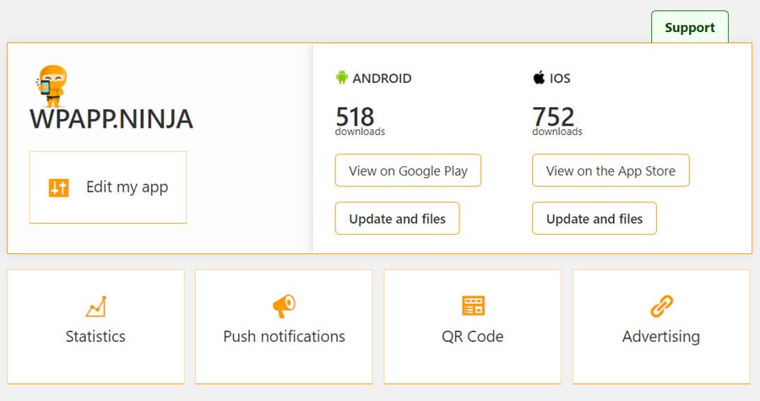Click the green Android robot icon

click(342, 78)
